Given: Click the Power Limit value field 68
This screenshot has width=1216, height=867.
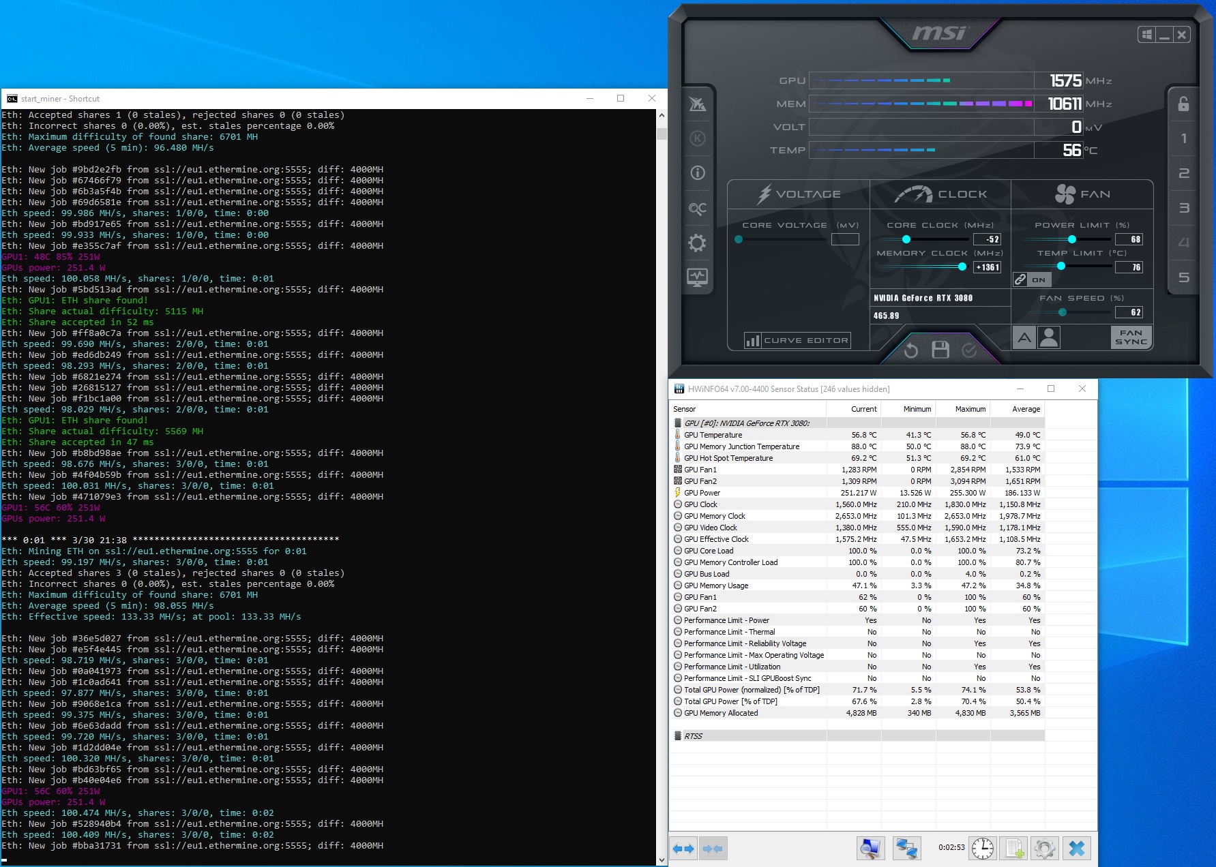Looking at the screenshot, I should (1129, 239).
